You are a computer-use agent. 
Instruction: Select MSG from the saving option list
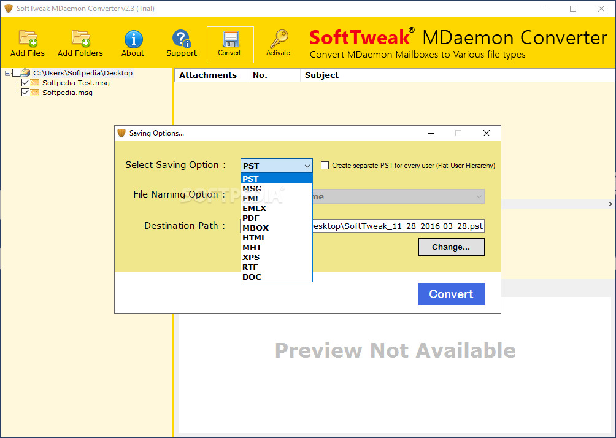(277, 188)
